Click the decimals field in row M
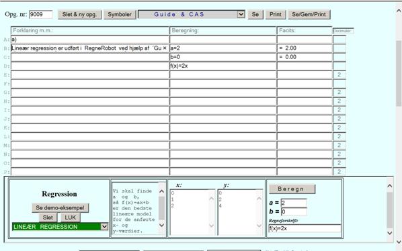 tap(339, 146)
